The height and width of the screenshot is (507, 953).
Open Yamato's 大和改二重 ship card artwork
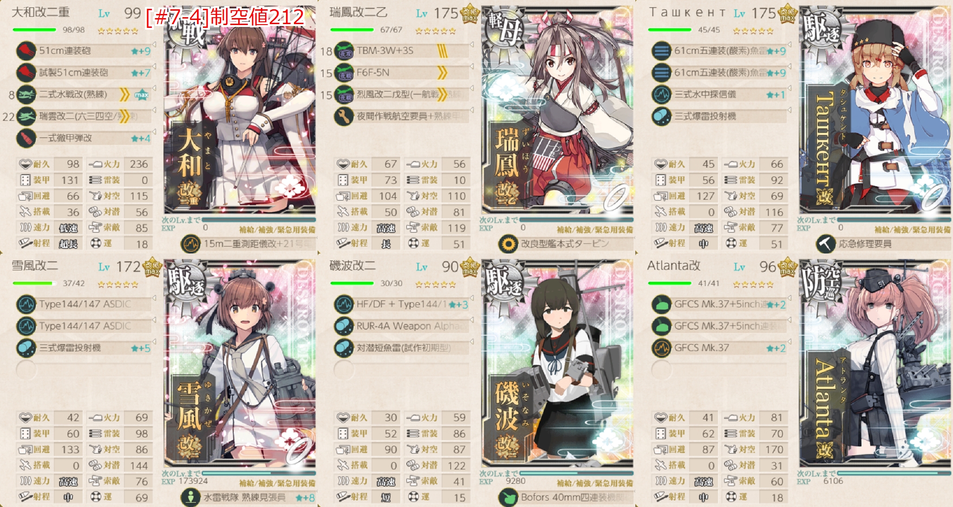click(x=240, y=110)
